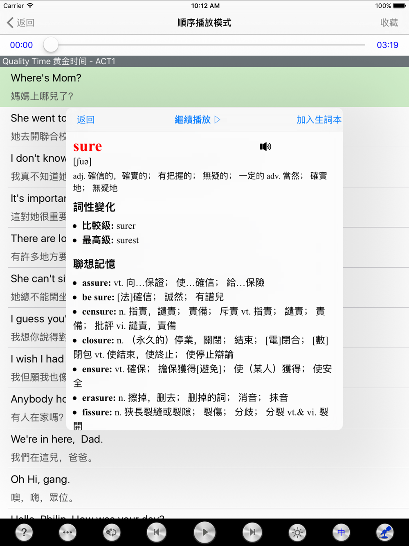Play pronunciation of 'sure' speaker icon
409x546 pixels.
(x=265, y=147)
